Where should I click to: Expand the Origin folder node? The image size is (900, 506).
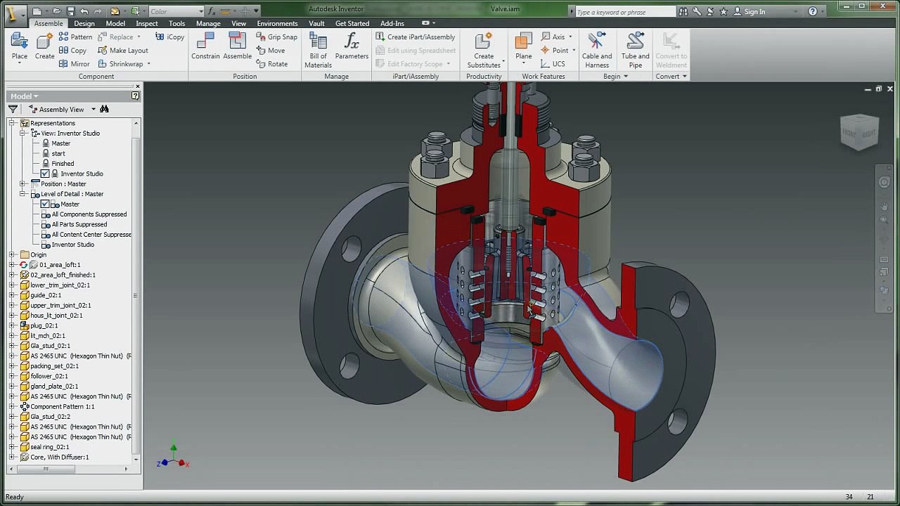click(x=12, y=254)
